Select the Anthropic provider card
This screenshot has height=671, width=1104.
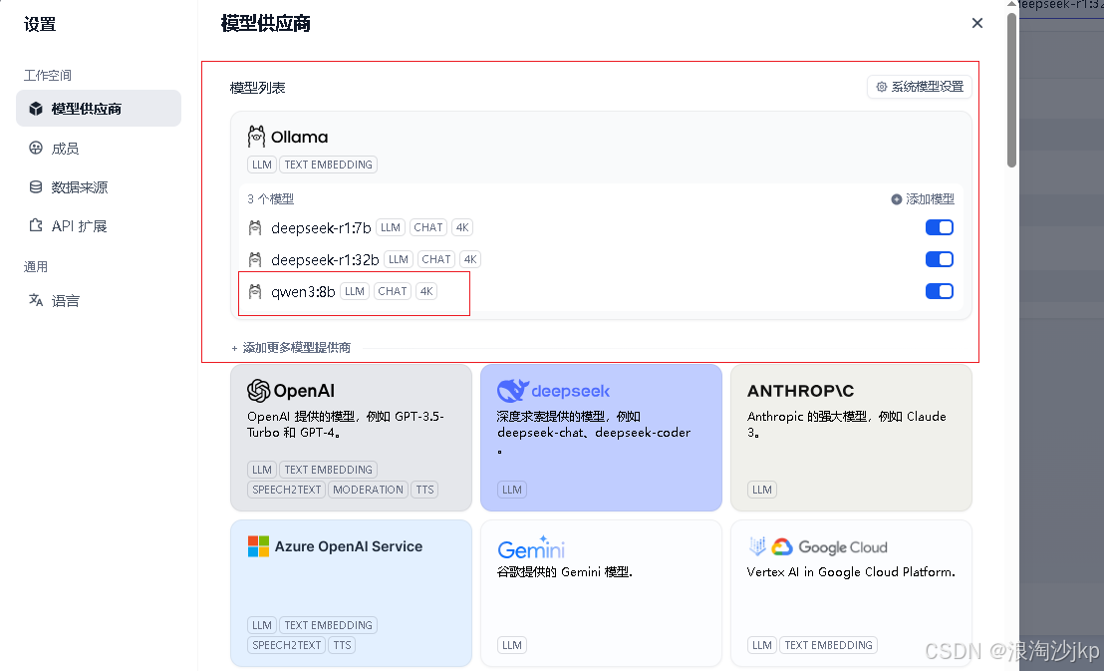tap(851, 438)
